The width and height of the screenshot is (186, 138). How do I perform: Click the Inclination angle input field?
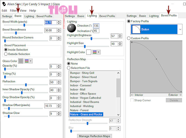click(x=96, y=31)
